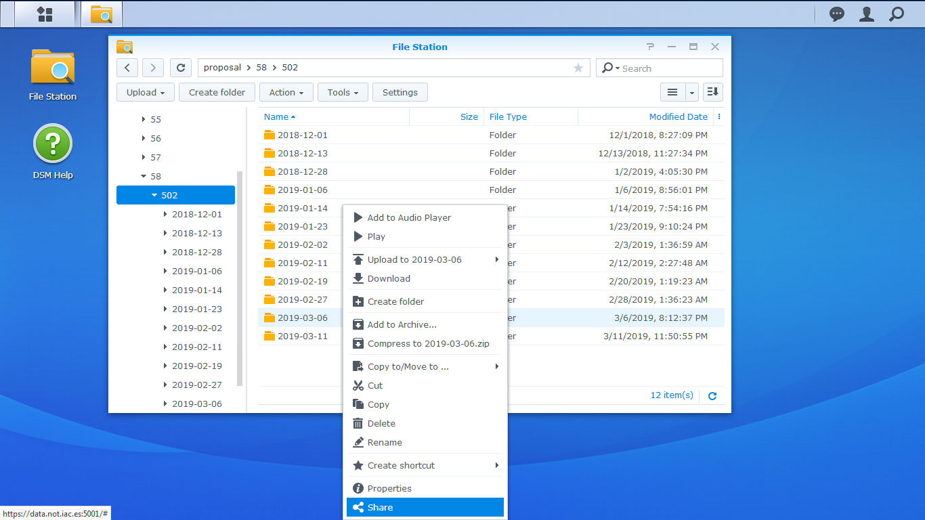Click the sort order icon button
The height and width of the screenshot is (520, 925).
click(x=712, y=92)
